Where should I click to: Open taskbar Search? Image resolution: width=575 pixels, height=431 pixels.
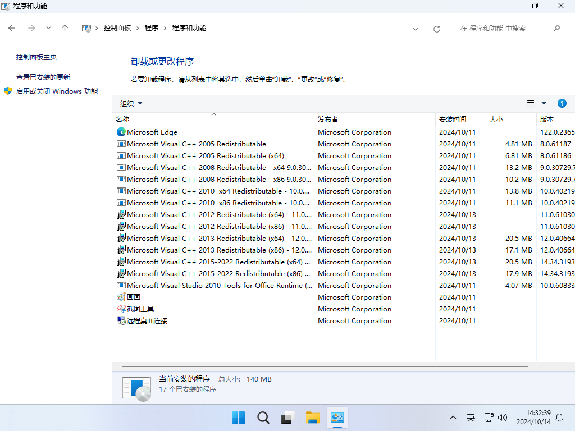(x=263, y=418)
